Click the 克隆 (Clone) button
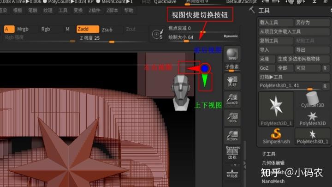This screenshot has height=187, width=332. 267,59
